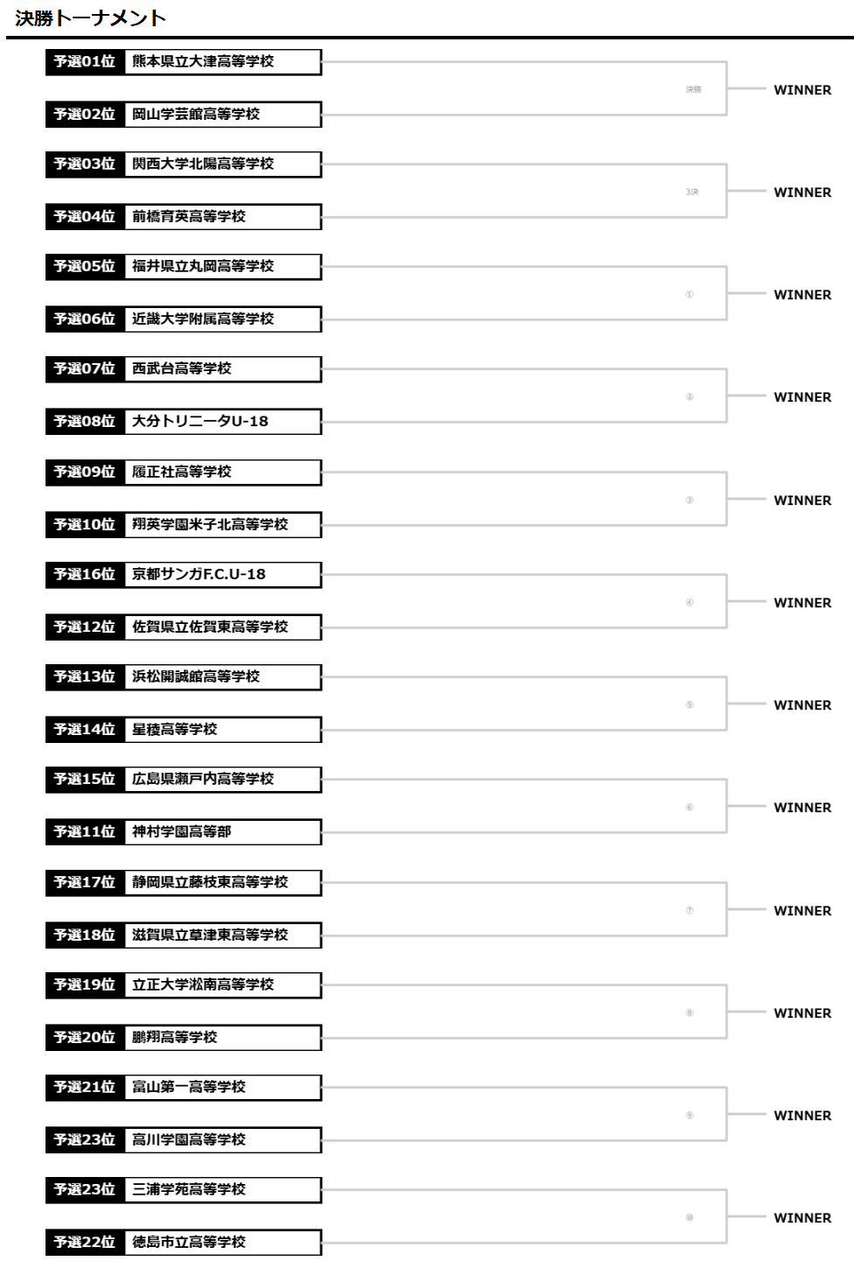Click the 鵬翔高等学校 team box
This screenshot has height=1268, width=854.
coord(222,1037)
